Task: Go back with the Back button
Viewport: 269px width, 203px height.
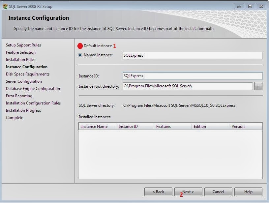Action: (x=158, y=192)
